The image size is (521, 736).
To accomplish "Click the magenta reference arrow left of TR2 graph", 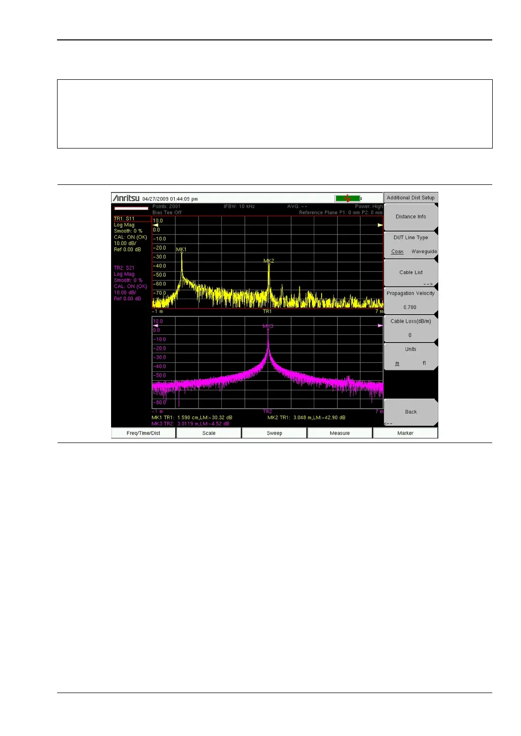I will pyautogui.click(x=155, y=326).
